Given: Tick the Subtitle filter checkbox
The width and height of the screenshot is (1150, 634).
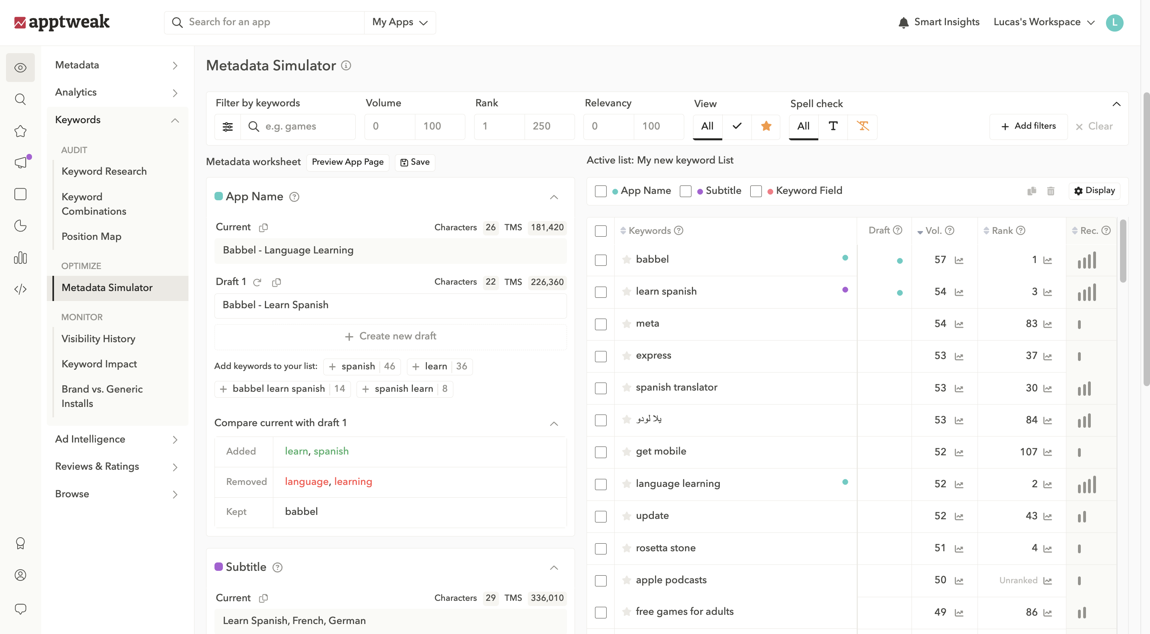Looking at the screenshot, I should click(x=686, y=191).
